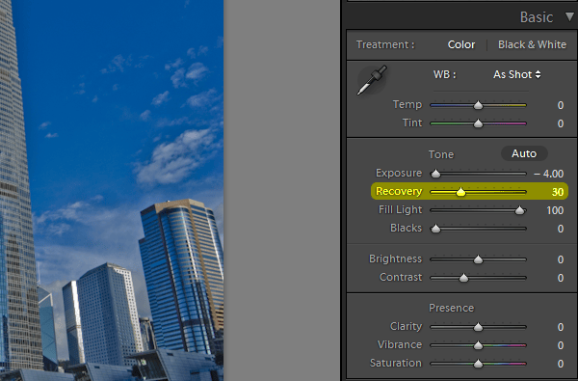Choose Color treatment
The height and width of the screenshot is (381, 578).
click(461, 44)
